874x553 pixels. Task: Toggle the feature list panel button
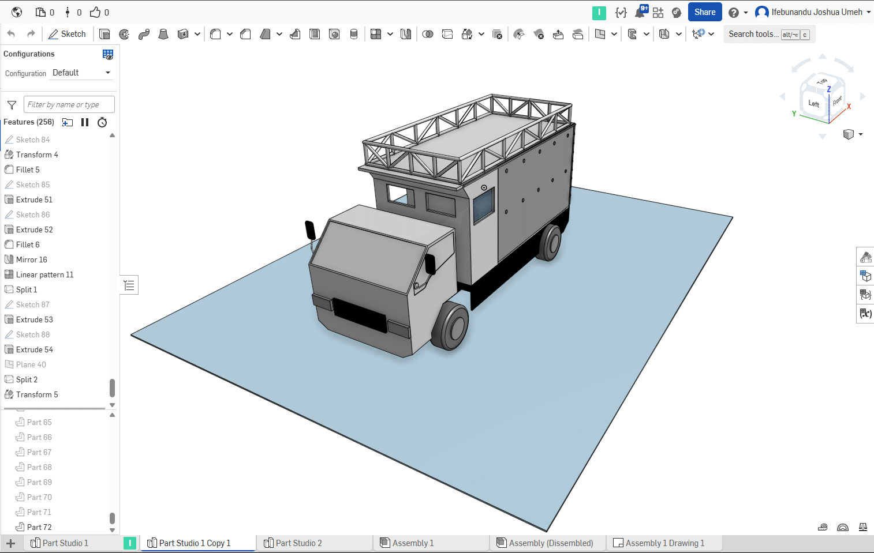pos(129,285)
